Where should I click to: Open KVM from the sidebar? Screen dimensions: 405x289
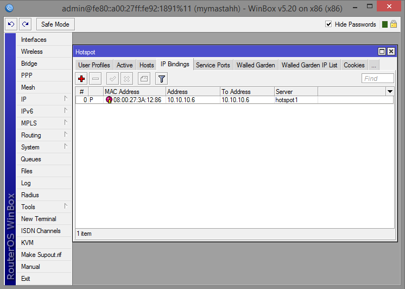coord(44,243)
